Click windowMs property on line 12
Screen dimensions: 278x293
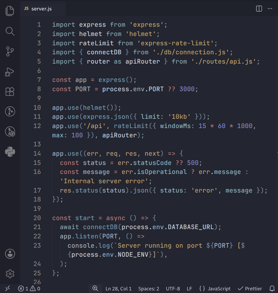click(175, 126)
